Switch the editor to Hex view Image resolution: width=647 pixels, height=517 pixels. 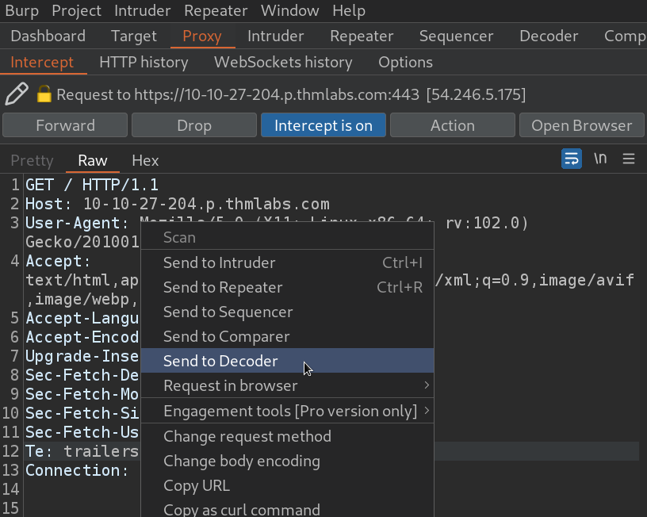(145, 160)
